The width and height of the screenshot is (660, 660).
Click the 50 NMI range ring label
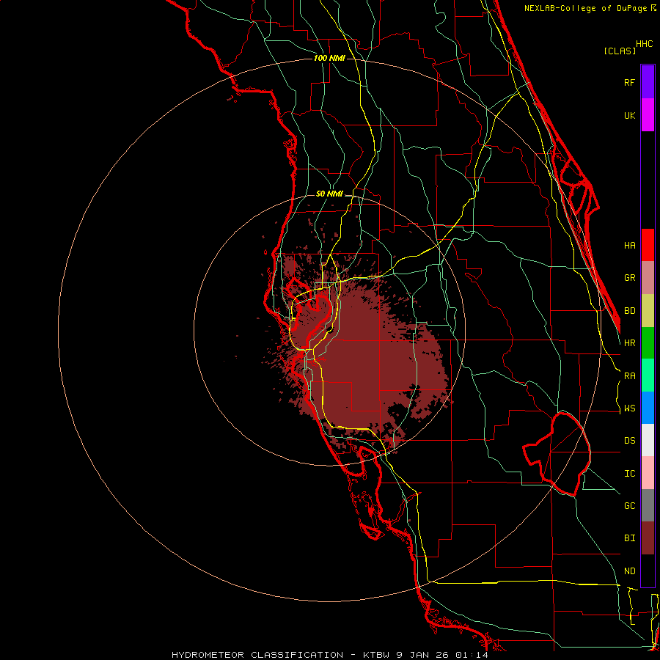coord(329,194)
